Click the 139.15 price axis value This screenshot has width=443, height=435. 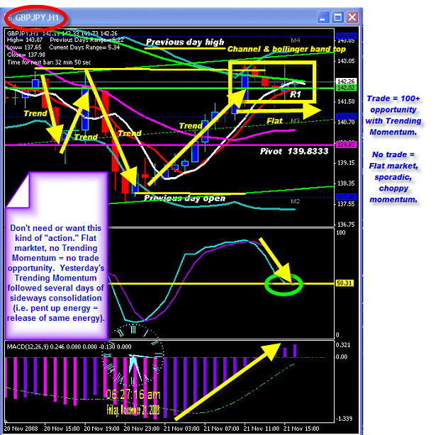point(346,163)
